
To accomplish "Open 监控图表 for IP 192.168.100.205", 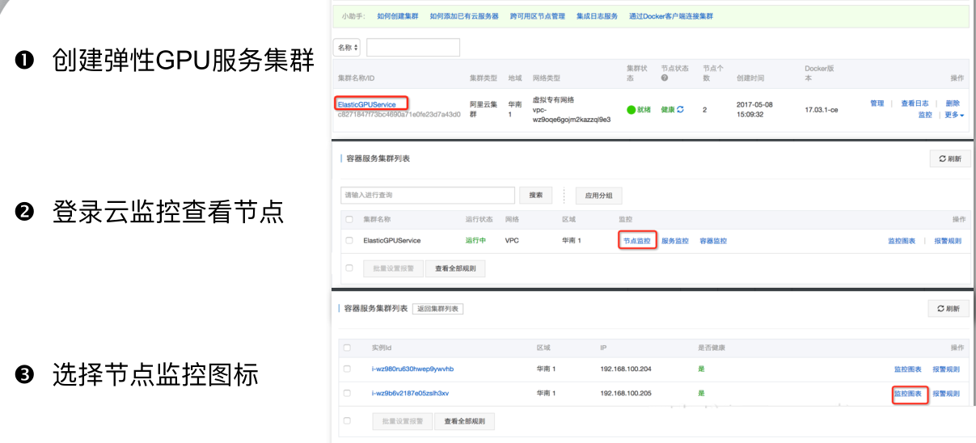I will click(910, 394).
